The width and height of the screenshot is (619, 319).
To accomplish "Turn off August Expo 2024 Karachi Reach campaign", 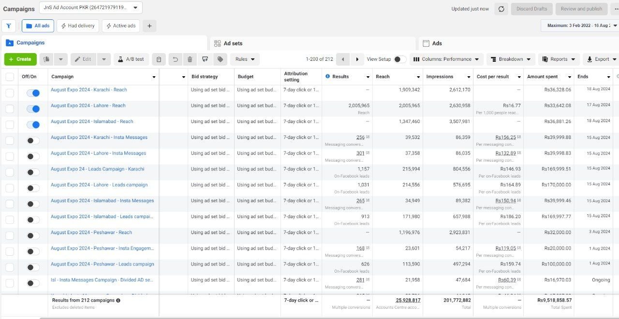I will [x=33, y=93].
